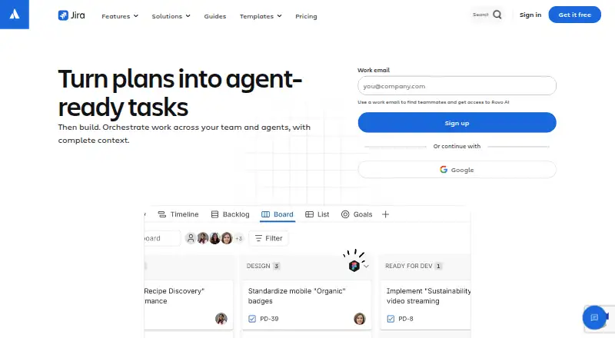615x338 pixels.
Task: Open the Guides page
Action: click(215, 16)
